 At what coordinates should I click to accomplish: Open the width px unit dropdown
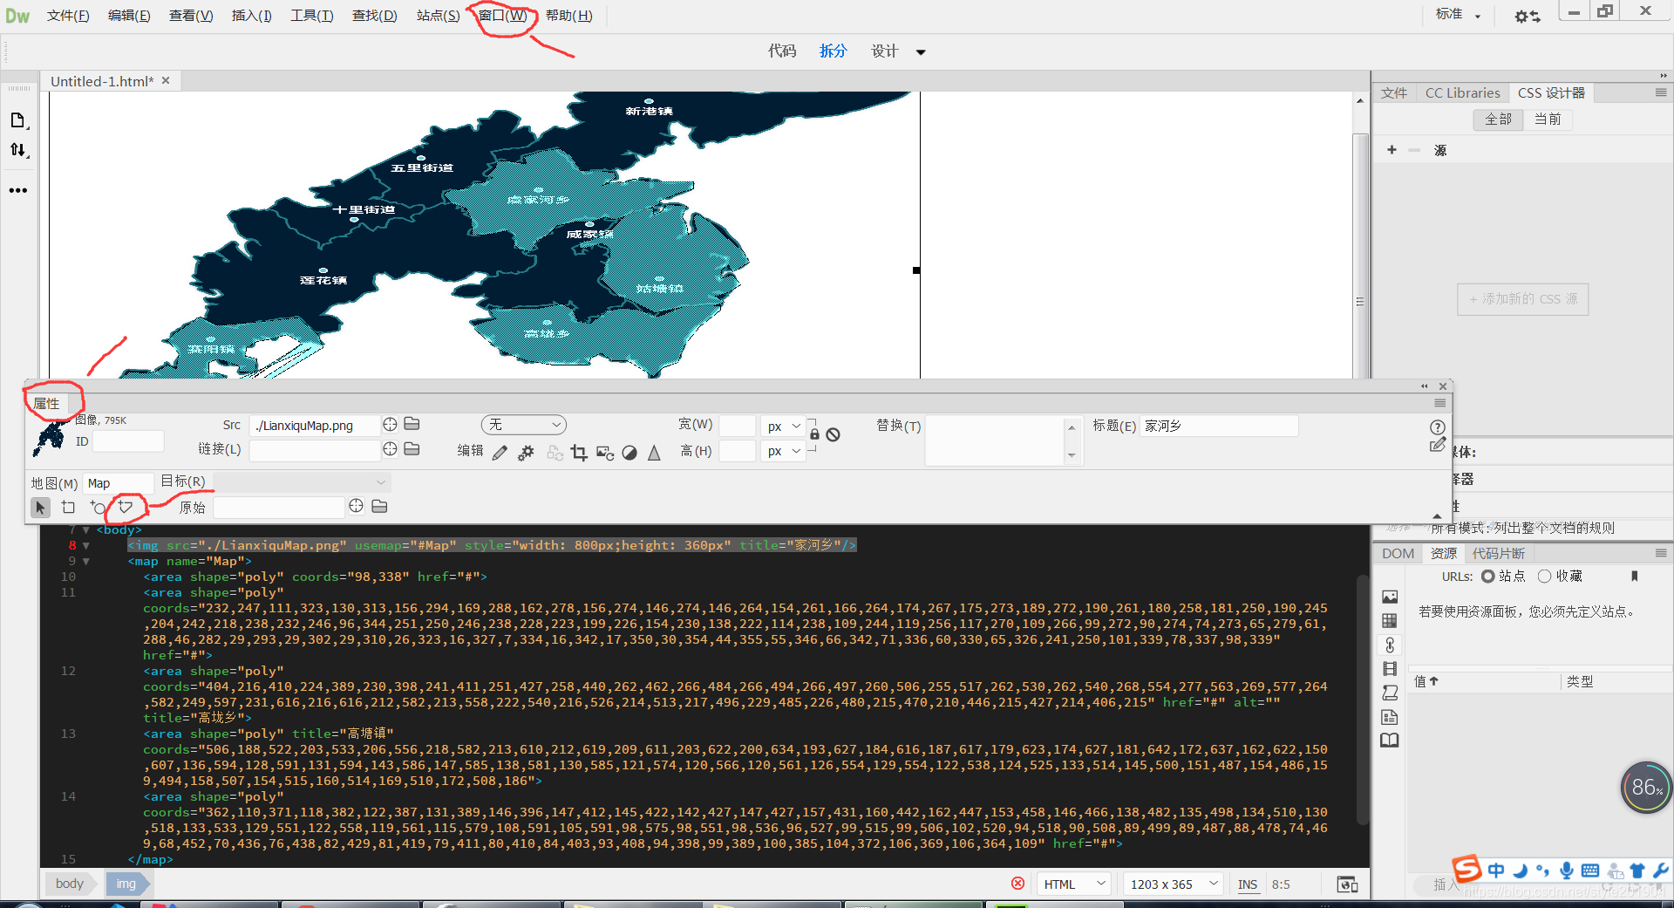[x=783, y=427]
